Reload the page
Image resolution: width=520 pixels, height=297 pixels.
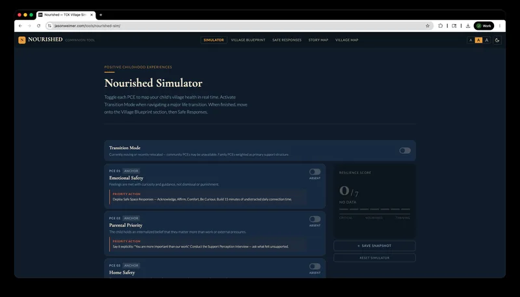click(38, 26)
